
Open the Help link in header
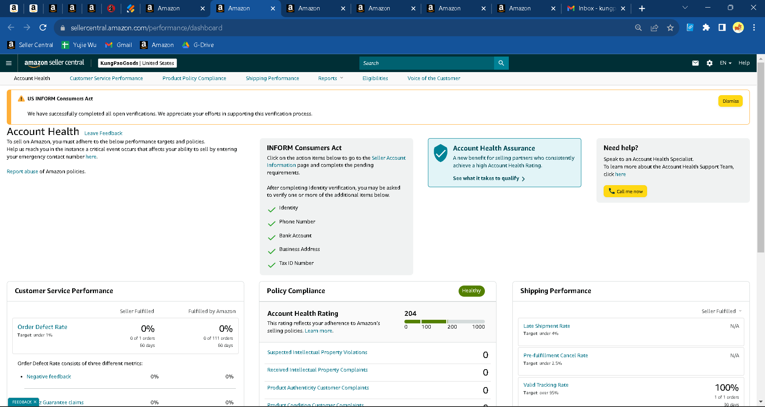[744, 63]
